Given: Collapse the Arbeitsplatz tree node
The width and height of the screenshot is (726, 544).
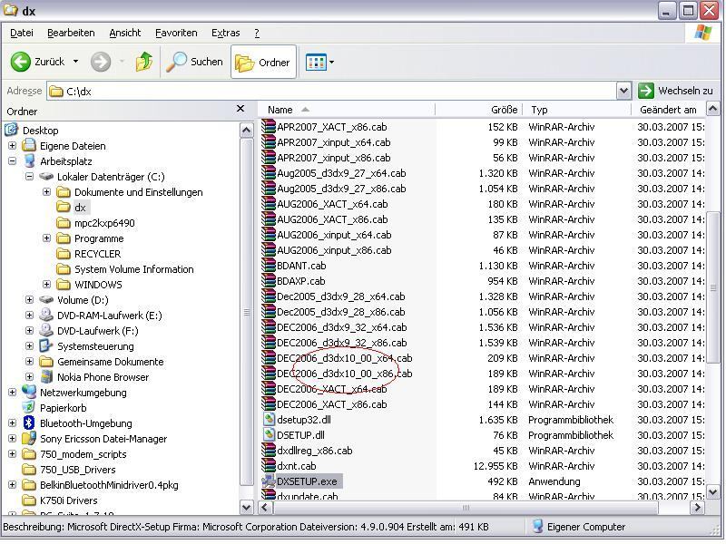Looking at the screenshot, I should pos(13,161).
